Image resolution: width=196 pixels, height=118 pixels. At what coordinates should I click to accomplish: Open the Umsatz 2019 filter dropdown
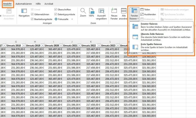[42, 46]
